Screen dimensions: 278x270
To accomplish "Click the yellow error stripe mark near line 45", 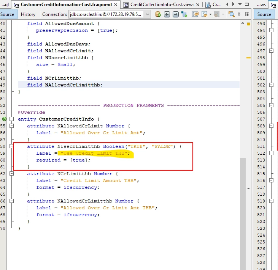I will pos(248,58).
